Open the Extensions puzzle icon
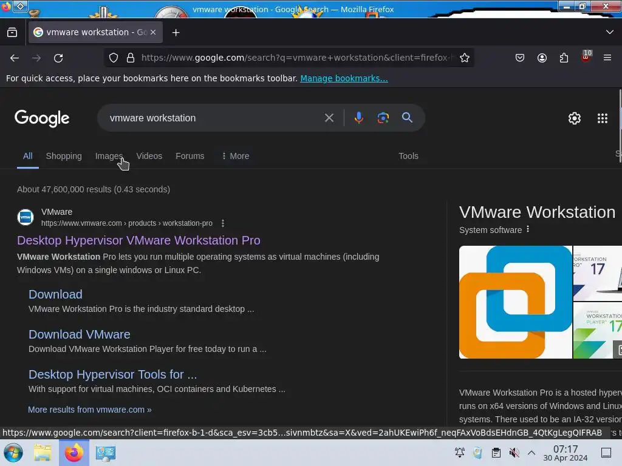The image size is (622, 466). (x=564, y=58)
